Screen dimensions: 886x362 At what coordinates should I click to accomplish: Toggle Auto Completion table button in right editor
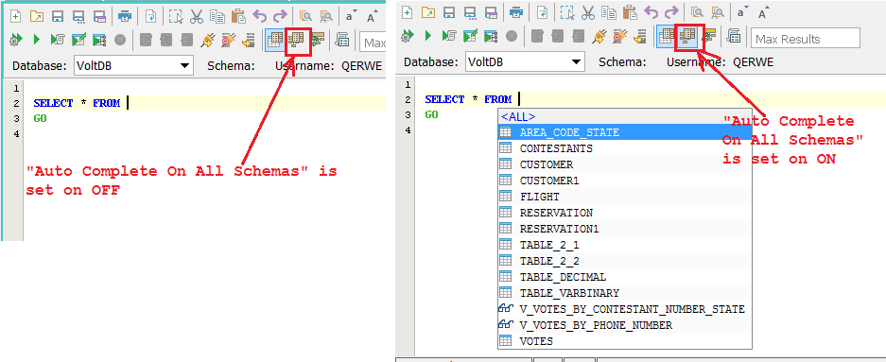click(667, 37)
